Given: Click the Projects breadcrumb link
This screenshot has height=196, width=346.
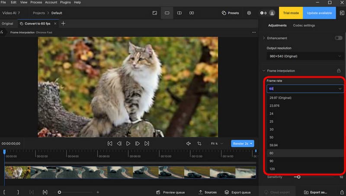Looking at the screenshot, I should (x=39, y=13).
